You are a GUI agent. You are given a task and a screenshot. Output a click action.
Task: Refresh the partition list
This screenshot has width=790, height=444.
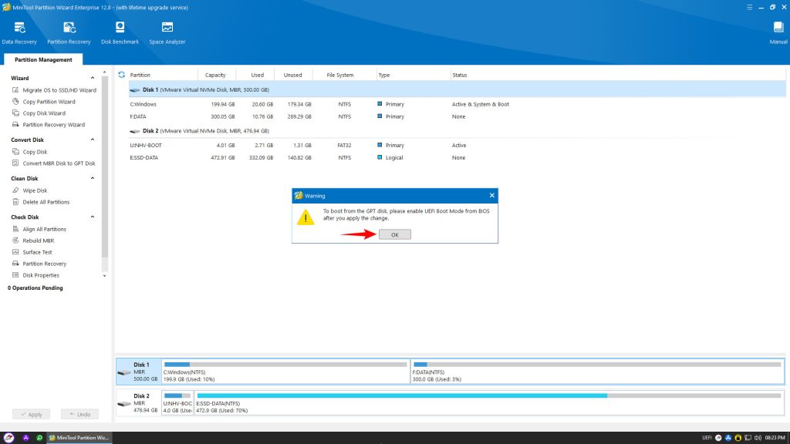121,75
